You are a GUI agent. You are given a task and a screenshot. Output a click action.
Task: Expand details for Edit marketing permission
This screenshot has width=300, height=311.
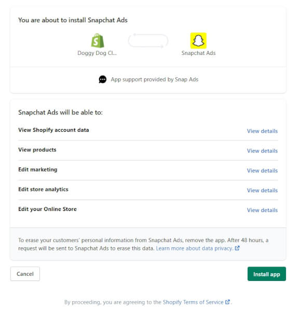(262, 171)
